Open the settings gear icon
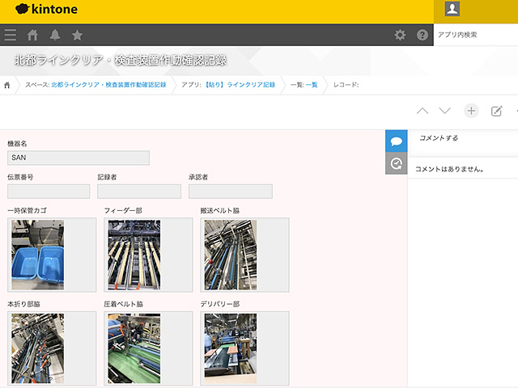518x388 pixels. pos(400,35)
